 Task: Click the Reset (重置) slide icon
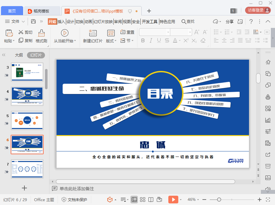pyautogui.click(x=123, y=32)
